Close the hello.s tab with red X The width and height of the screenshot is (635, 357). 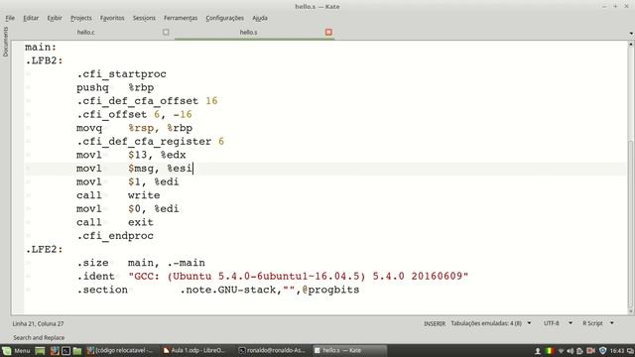(x=328, y=32)
